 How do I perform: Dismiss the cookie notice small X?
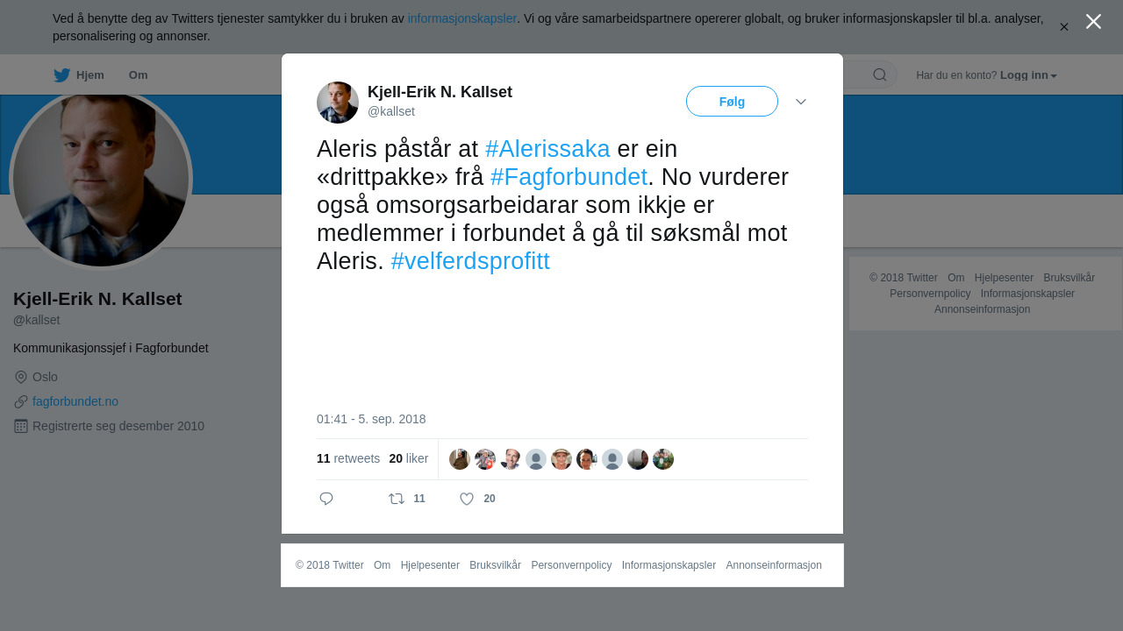click(x=1064, y=27)
